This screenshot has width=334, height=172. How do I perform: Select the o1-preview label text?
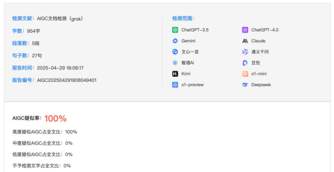pyautogui.click(x=193, y=85)
